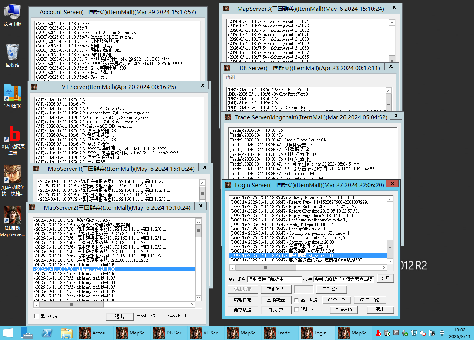Image resolution: width=474 pixels, height=340 pixels.
Task: Enable 显示讯息 checkbox in MapServer2 window
Action: pyautogui.click(x=36, y=316)
